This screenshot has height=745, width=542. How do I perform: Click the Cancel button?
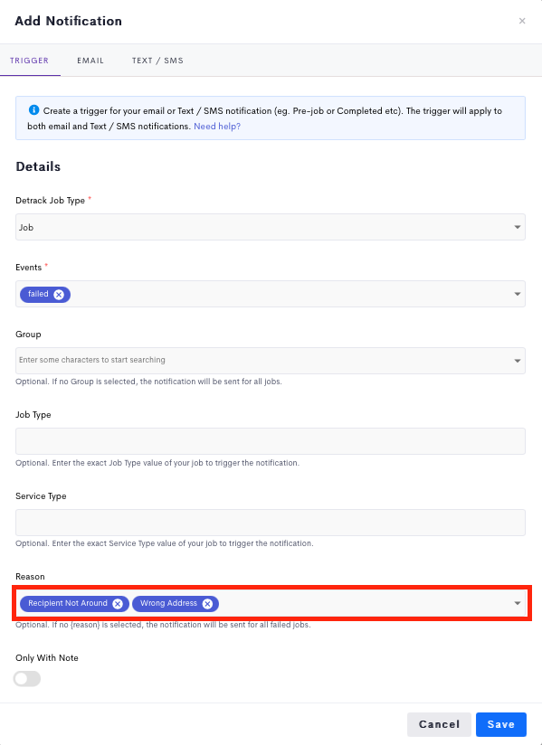[439, 724]
